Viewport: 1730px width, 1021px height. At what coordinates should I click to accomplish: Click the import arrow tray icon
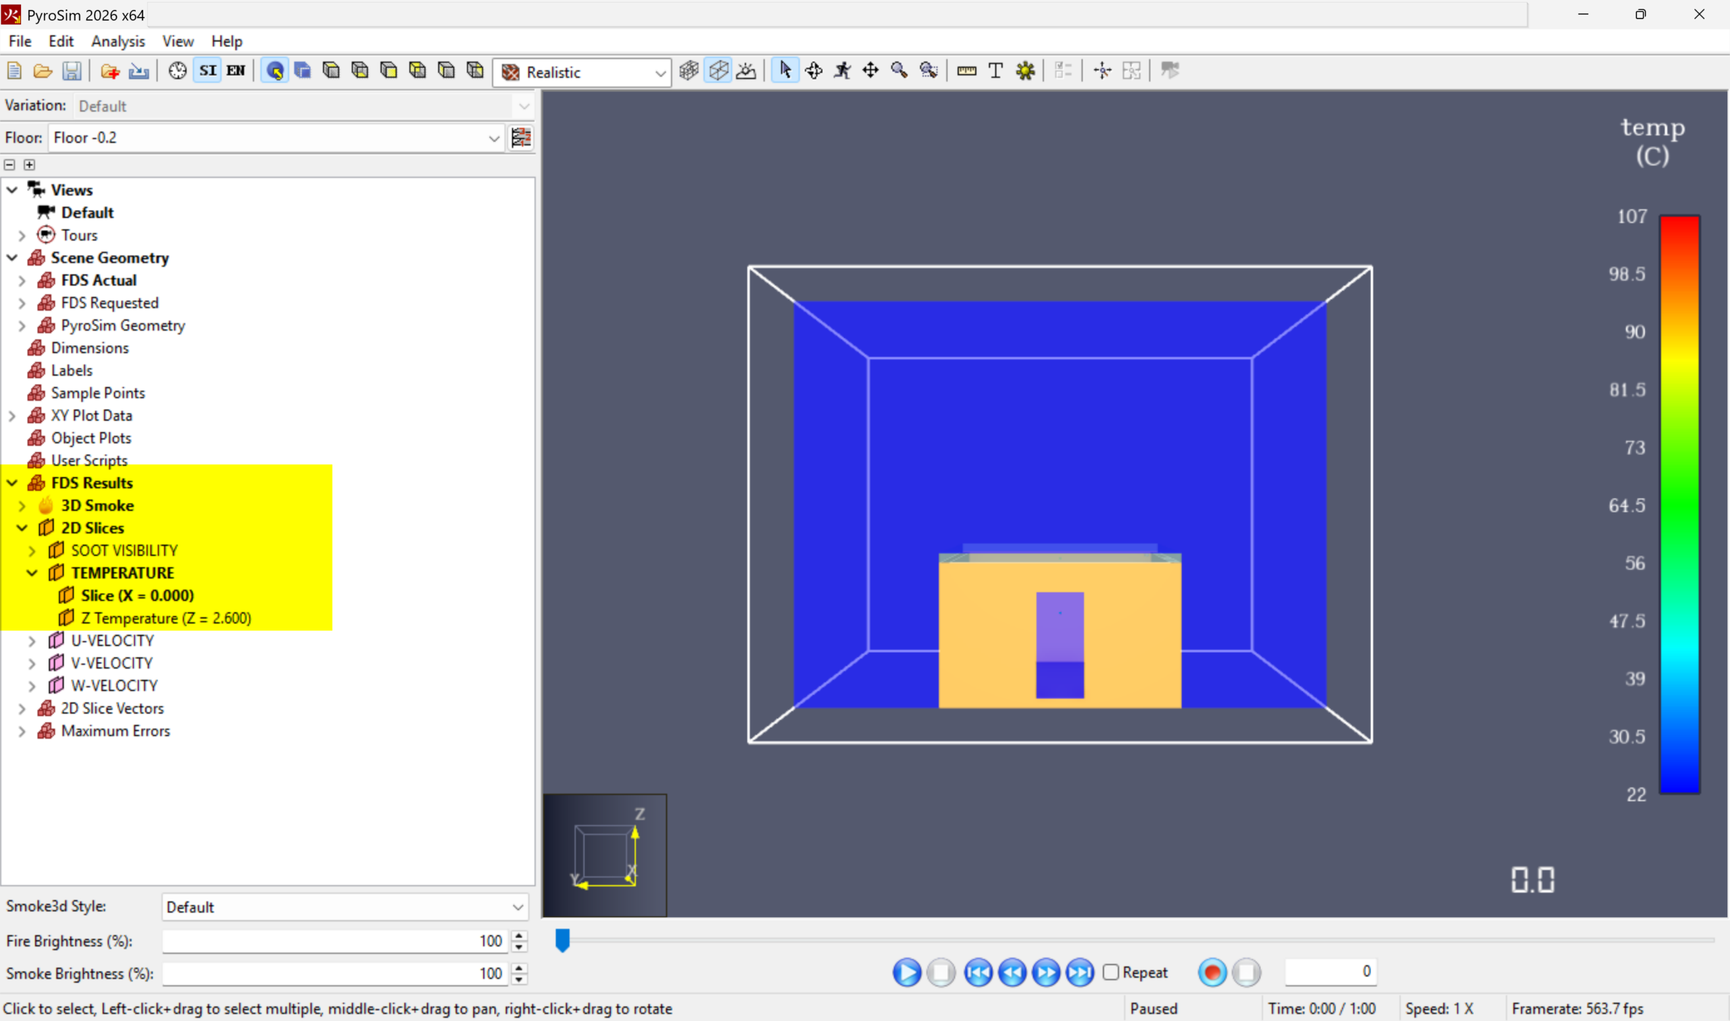click(x=139, y=71)
